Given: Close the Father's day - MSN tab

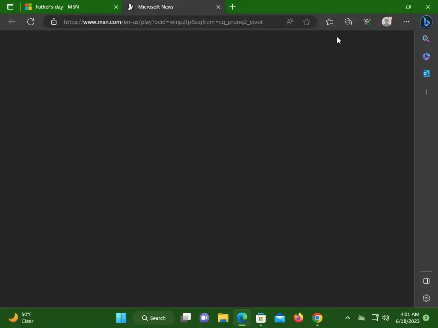Looking at the screenshot, I should coord(116,7).
